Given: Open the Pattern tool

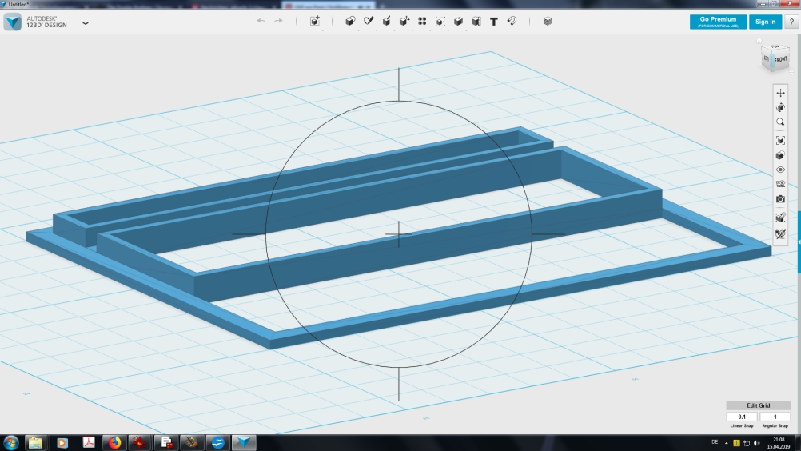Looking at the screenshot, I should point(422,22).
